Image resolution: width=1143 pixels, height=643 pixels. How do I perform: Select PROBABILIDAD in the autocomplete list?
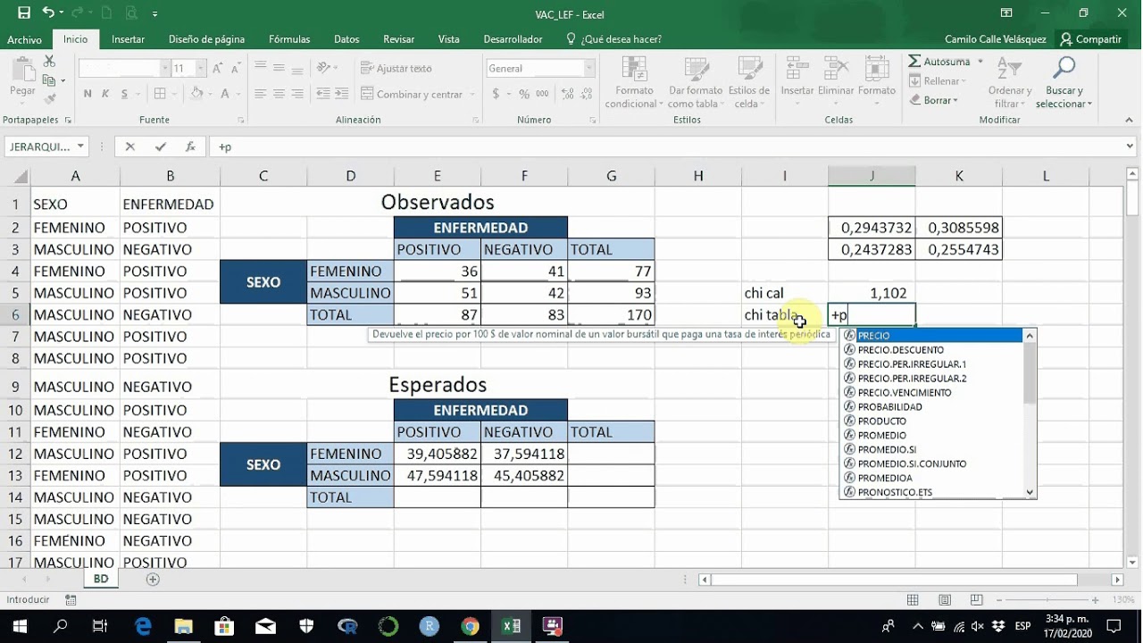(x=889, y=407)
